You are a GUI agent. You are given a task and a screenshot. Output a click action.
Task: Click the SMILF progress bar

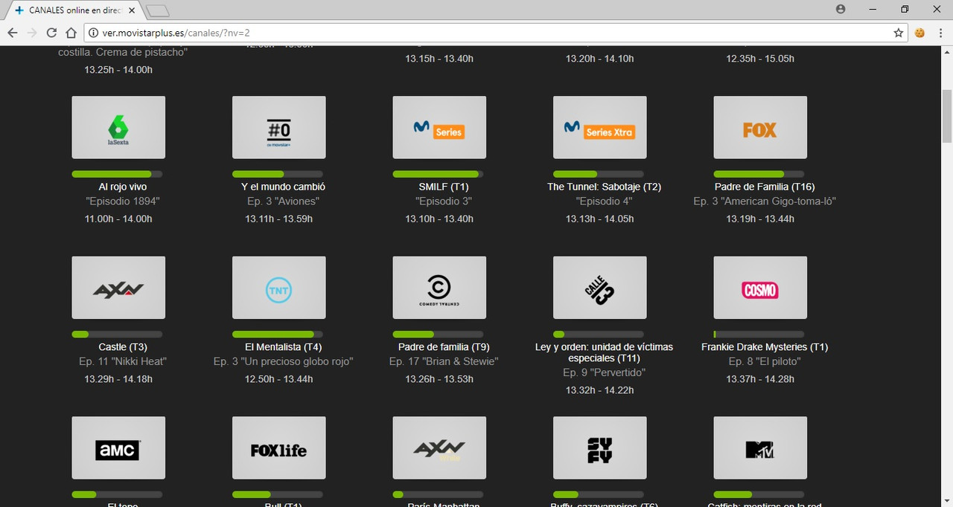(438, 174)
